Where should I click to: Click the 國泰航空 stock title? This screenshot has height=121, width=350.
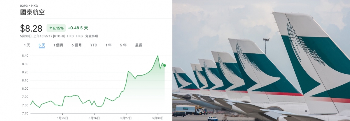[32, 12]
